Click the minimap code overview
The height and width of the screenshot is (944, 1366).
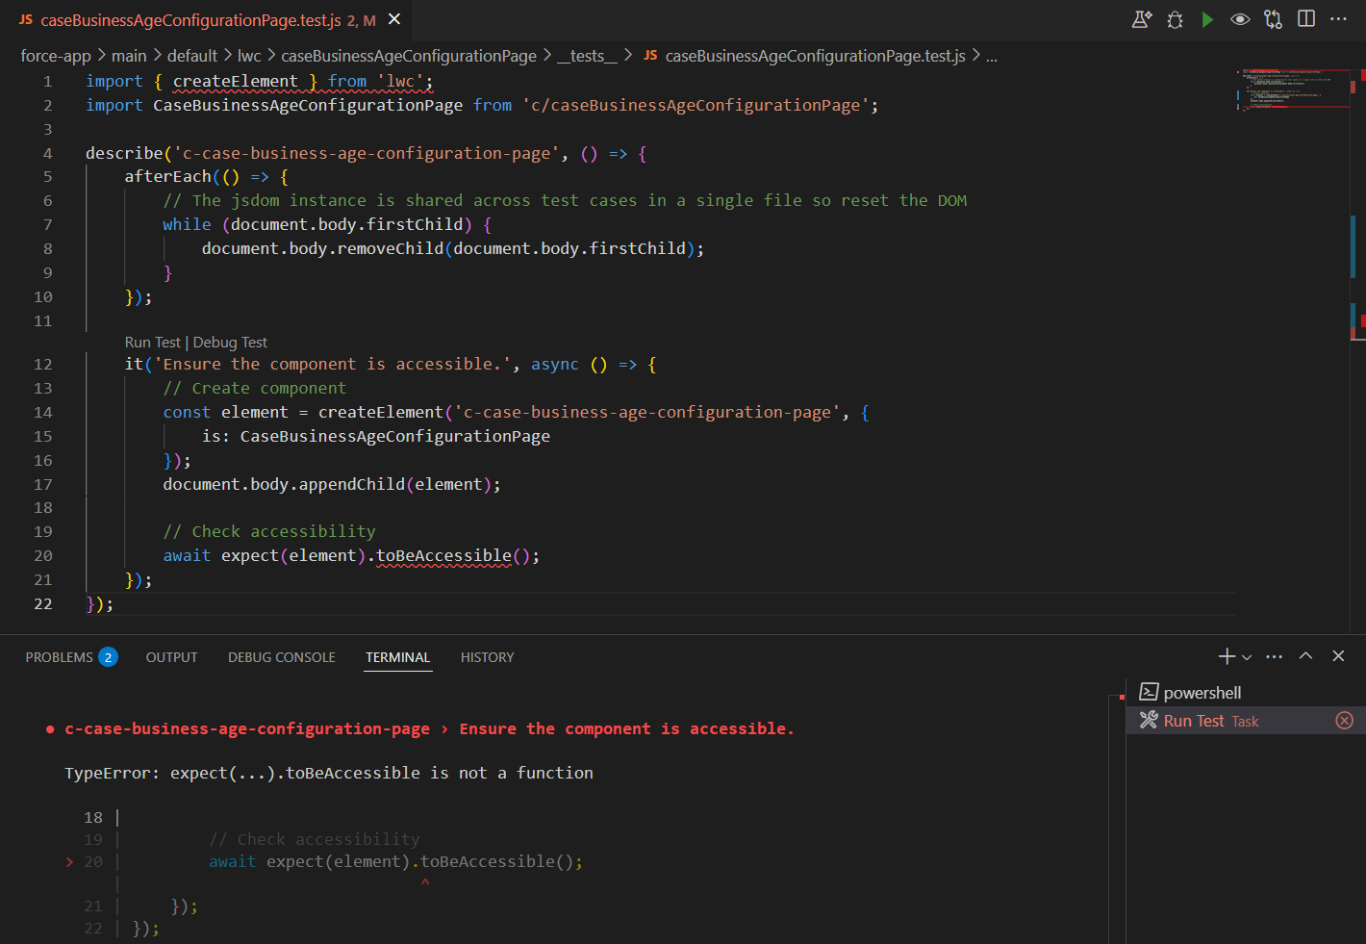tap(1294, 89)
